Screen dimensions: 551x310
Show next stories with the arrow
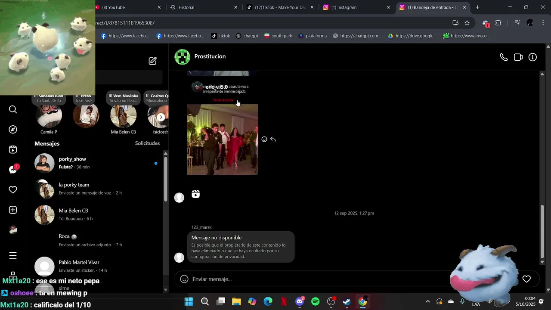click(x=161, y=117)
